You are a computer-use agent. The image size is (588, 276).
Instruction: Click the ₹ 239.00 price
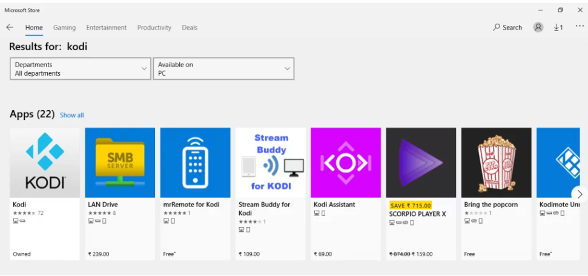click(x=99, y=254)
